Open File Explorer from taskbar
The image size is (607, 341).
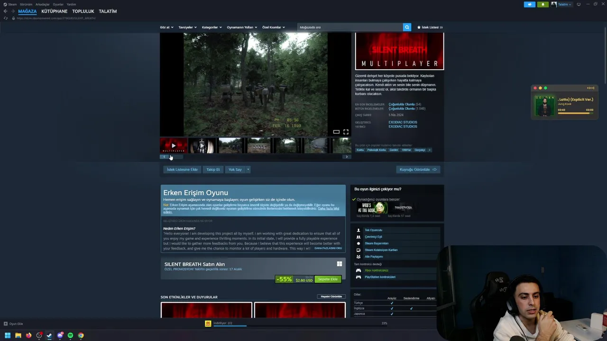point(18,335)
